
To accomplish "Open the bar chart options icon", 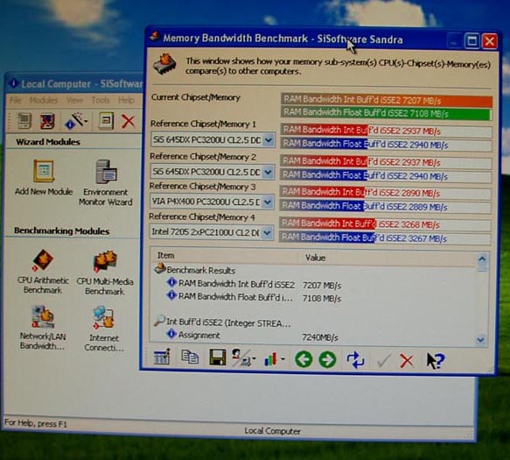I will pyautogui.click(x=274, y=358).
